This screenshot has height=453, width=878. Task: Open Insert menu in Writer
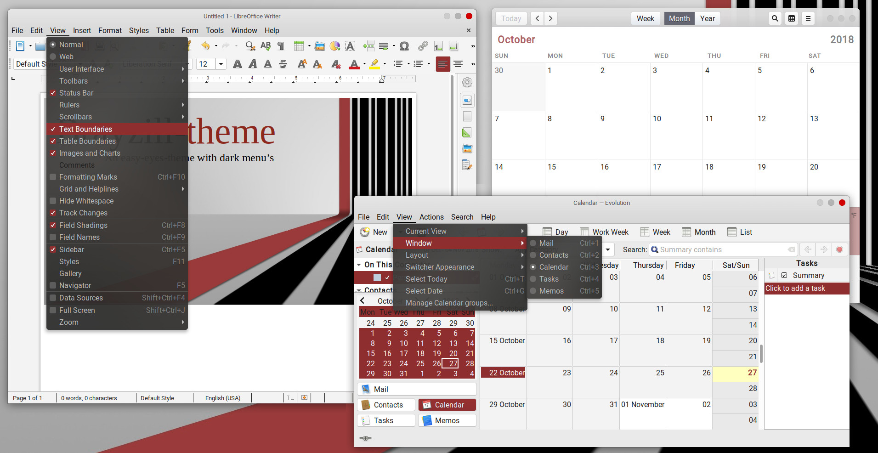click(x=82, y=30)
